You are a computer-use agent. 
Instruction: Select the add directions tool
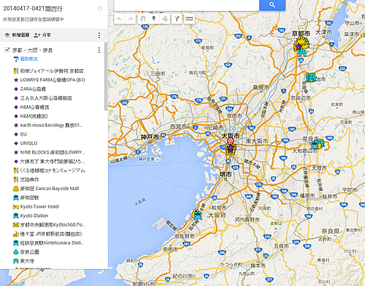177,19
